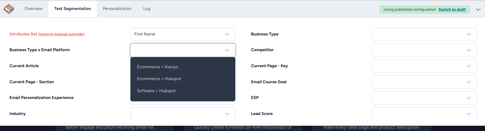Choose Ecommerce + Klaviyo option
Viewport: 485px width, 131px height.
(x=158, y=67)
